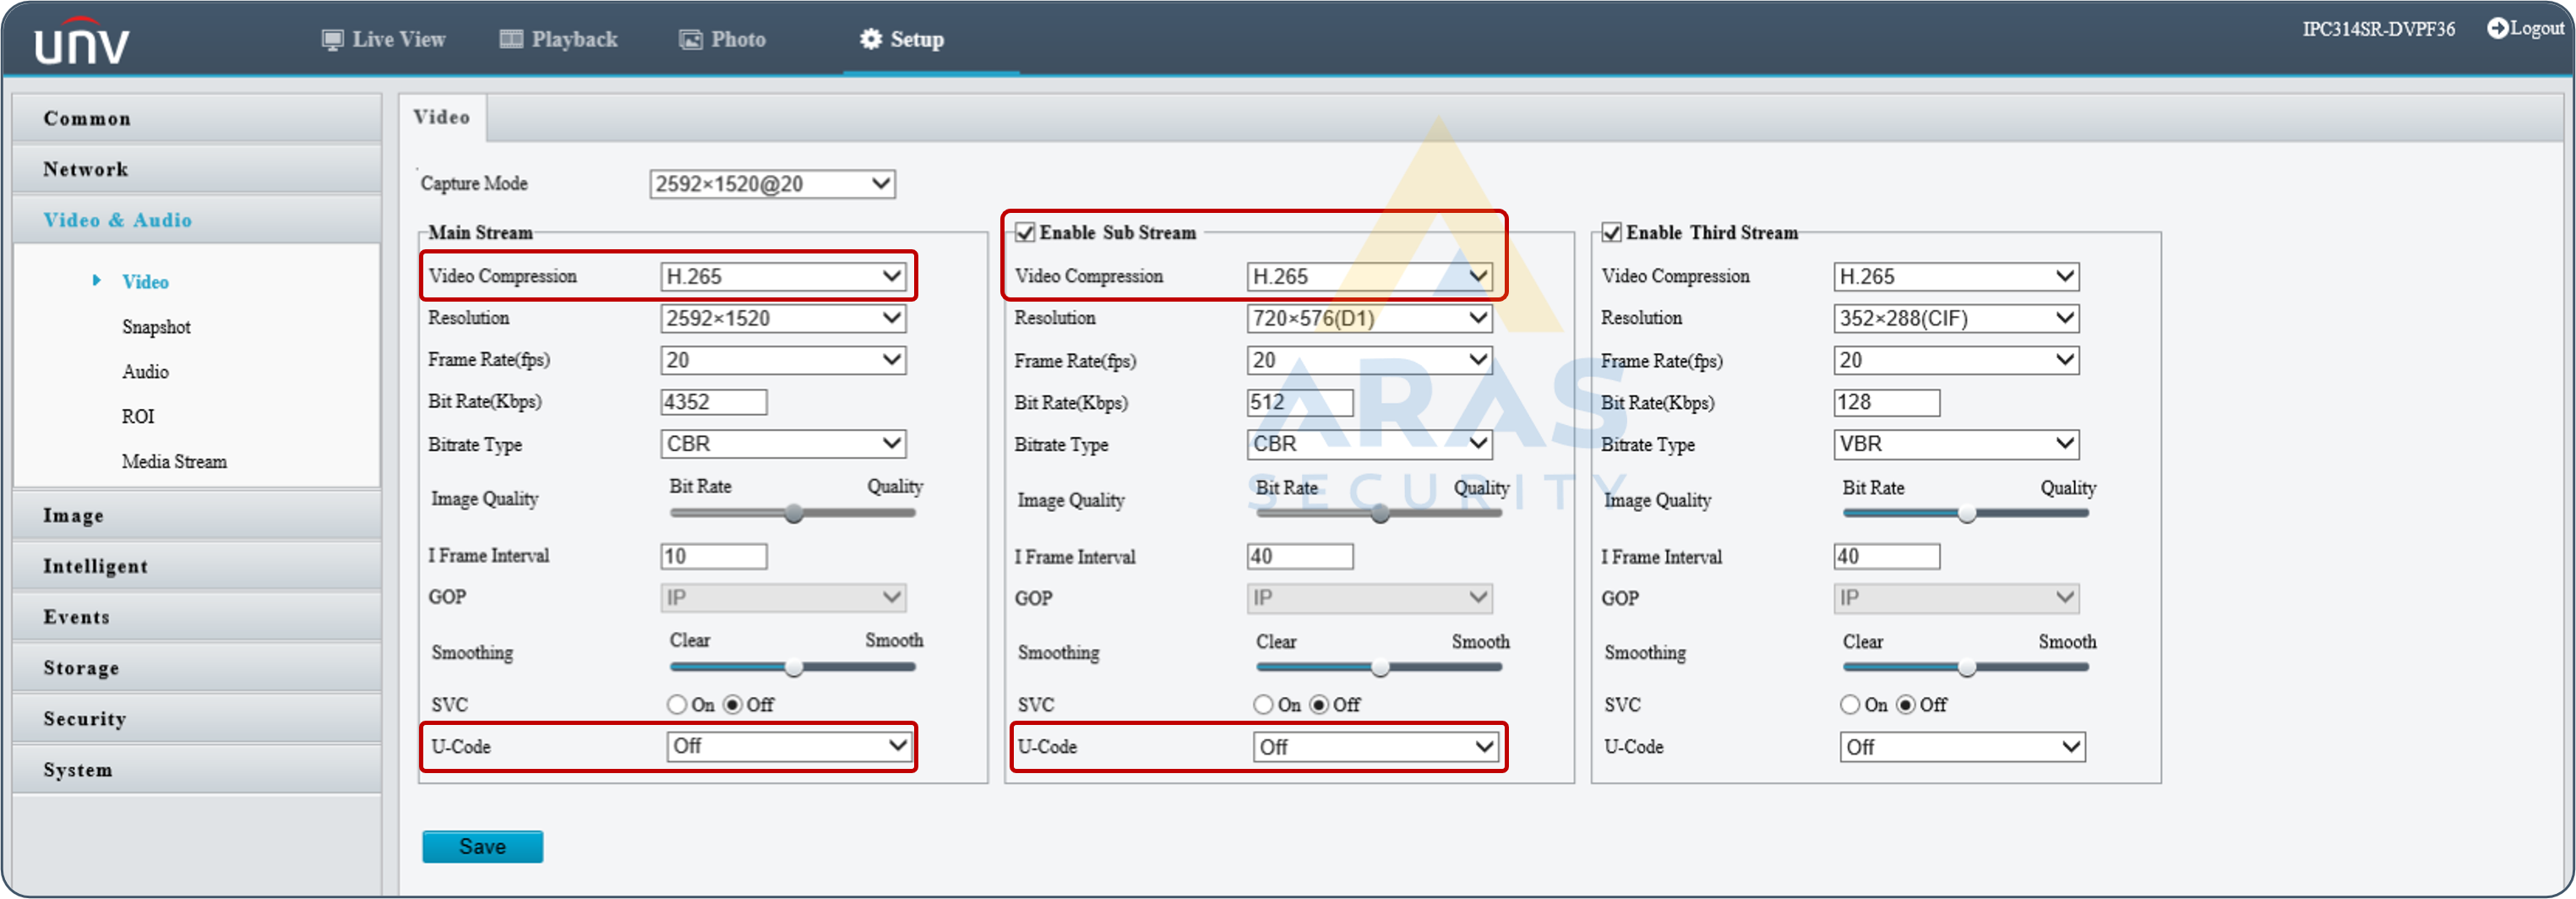Open the Snapshot settings page
2576x899 pixels.
156,328
